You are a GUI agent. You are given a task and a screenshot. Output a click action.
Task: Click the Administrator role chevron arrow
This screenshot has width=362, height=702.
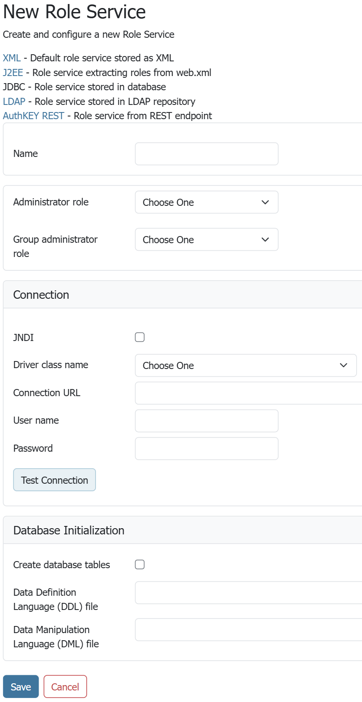tap(265, 202)
